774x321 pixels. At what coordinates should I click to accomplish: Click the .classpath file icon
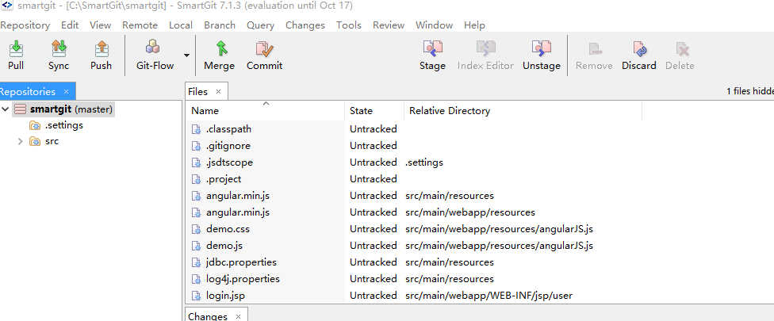(x=197, y=130)
